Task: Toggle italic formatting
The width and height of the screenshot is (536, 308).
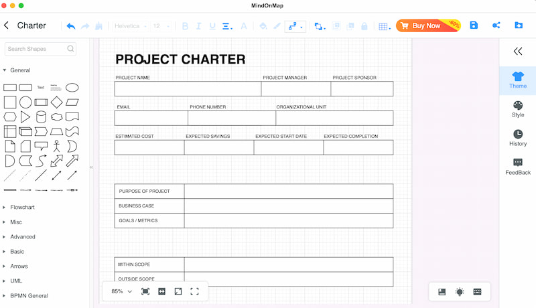Action: (198, 26)
